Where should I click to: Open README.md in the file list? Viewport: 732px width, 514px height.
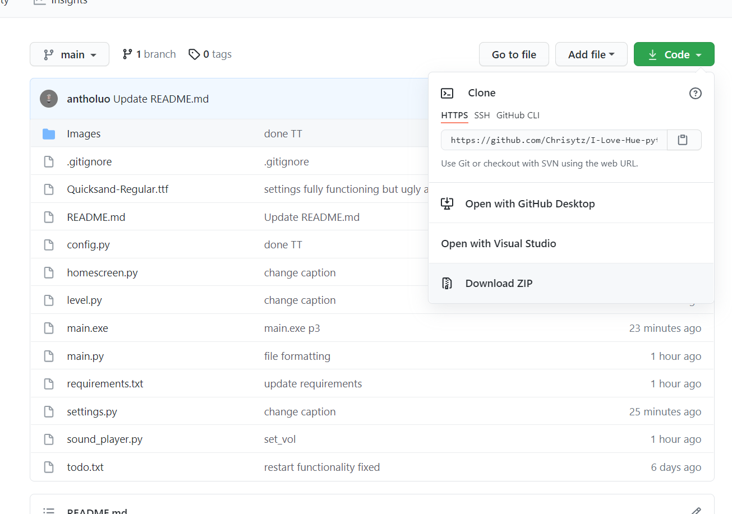pos(96,217)
